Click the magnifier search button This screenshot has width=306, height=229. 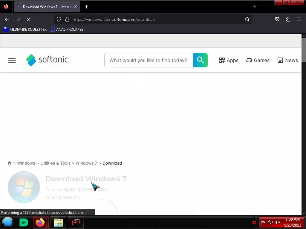pos(201,60)
